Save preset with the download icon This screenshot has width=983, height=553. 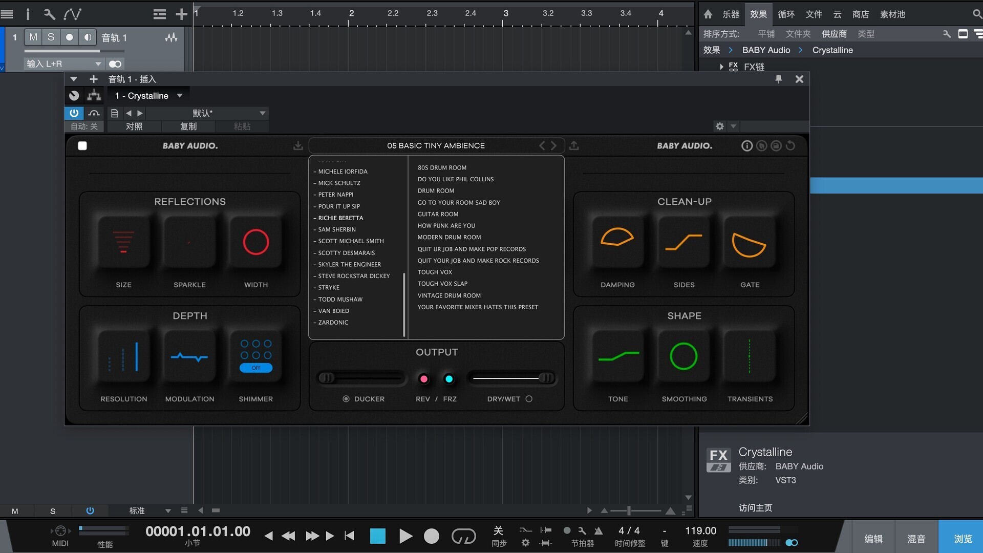click(x=298, y=145)
